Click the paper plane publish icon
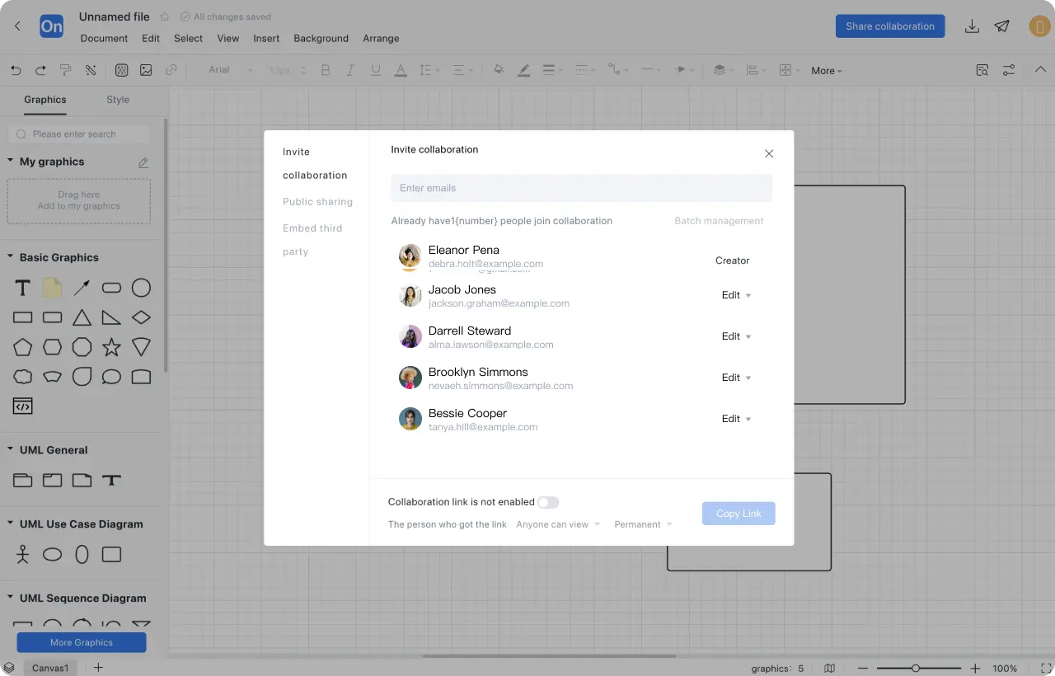Screen dimensions: 1055x676 [1001, 26]
